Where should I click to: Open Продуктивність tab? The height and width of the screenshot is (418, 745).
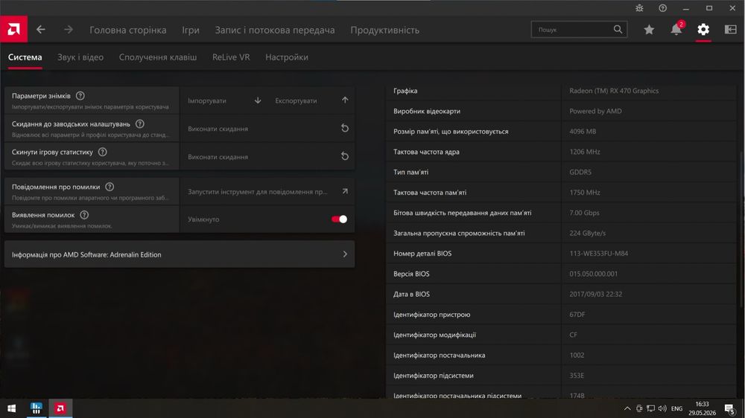click(x=385, y=30)
